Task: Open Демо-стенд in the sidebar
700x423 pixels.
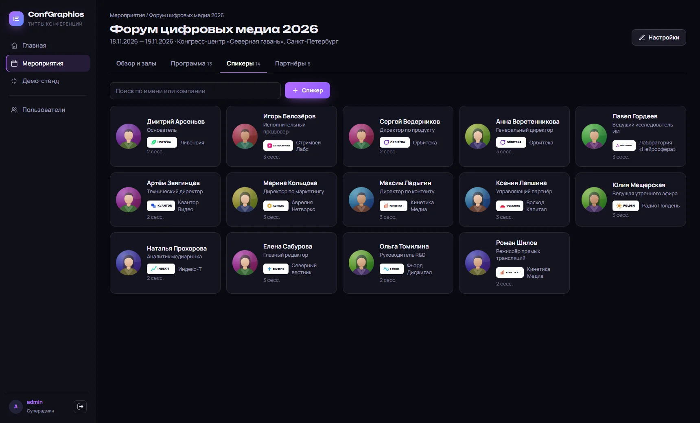Action: pyautogui.click(x=48, y=81)
